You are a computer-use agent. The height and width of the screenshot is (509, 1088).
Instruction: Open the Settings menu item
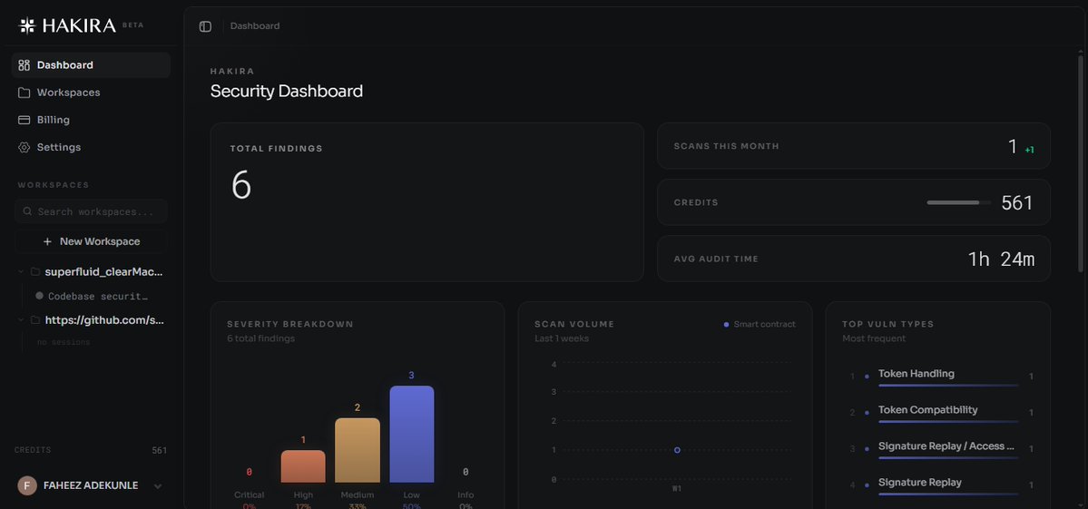91,147
